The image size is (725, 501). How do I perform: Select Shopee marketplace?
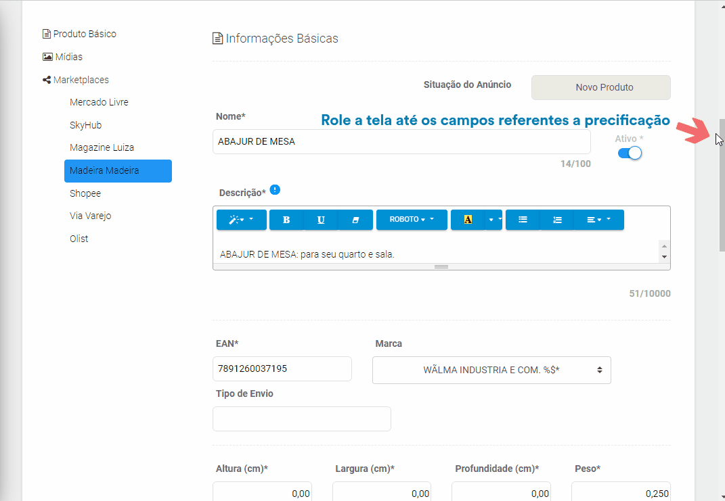pos(85,193)
